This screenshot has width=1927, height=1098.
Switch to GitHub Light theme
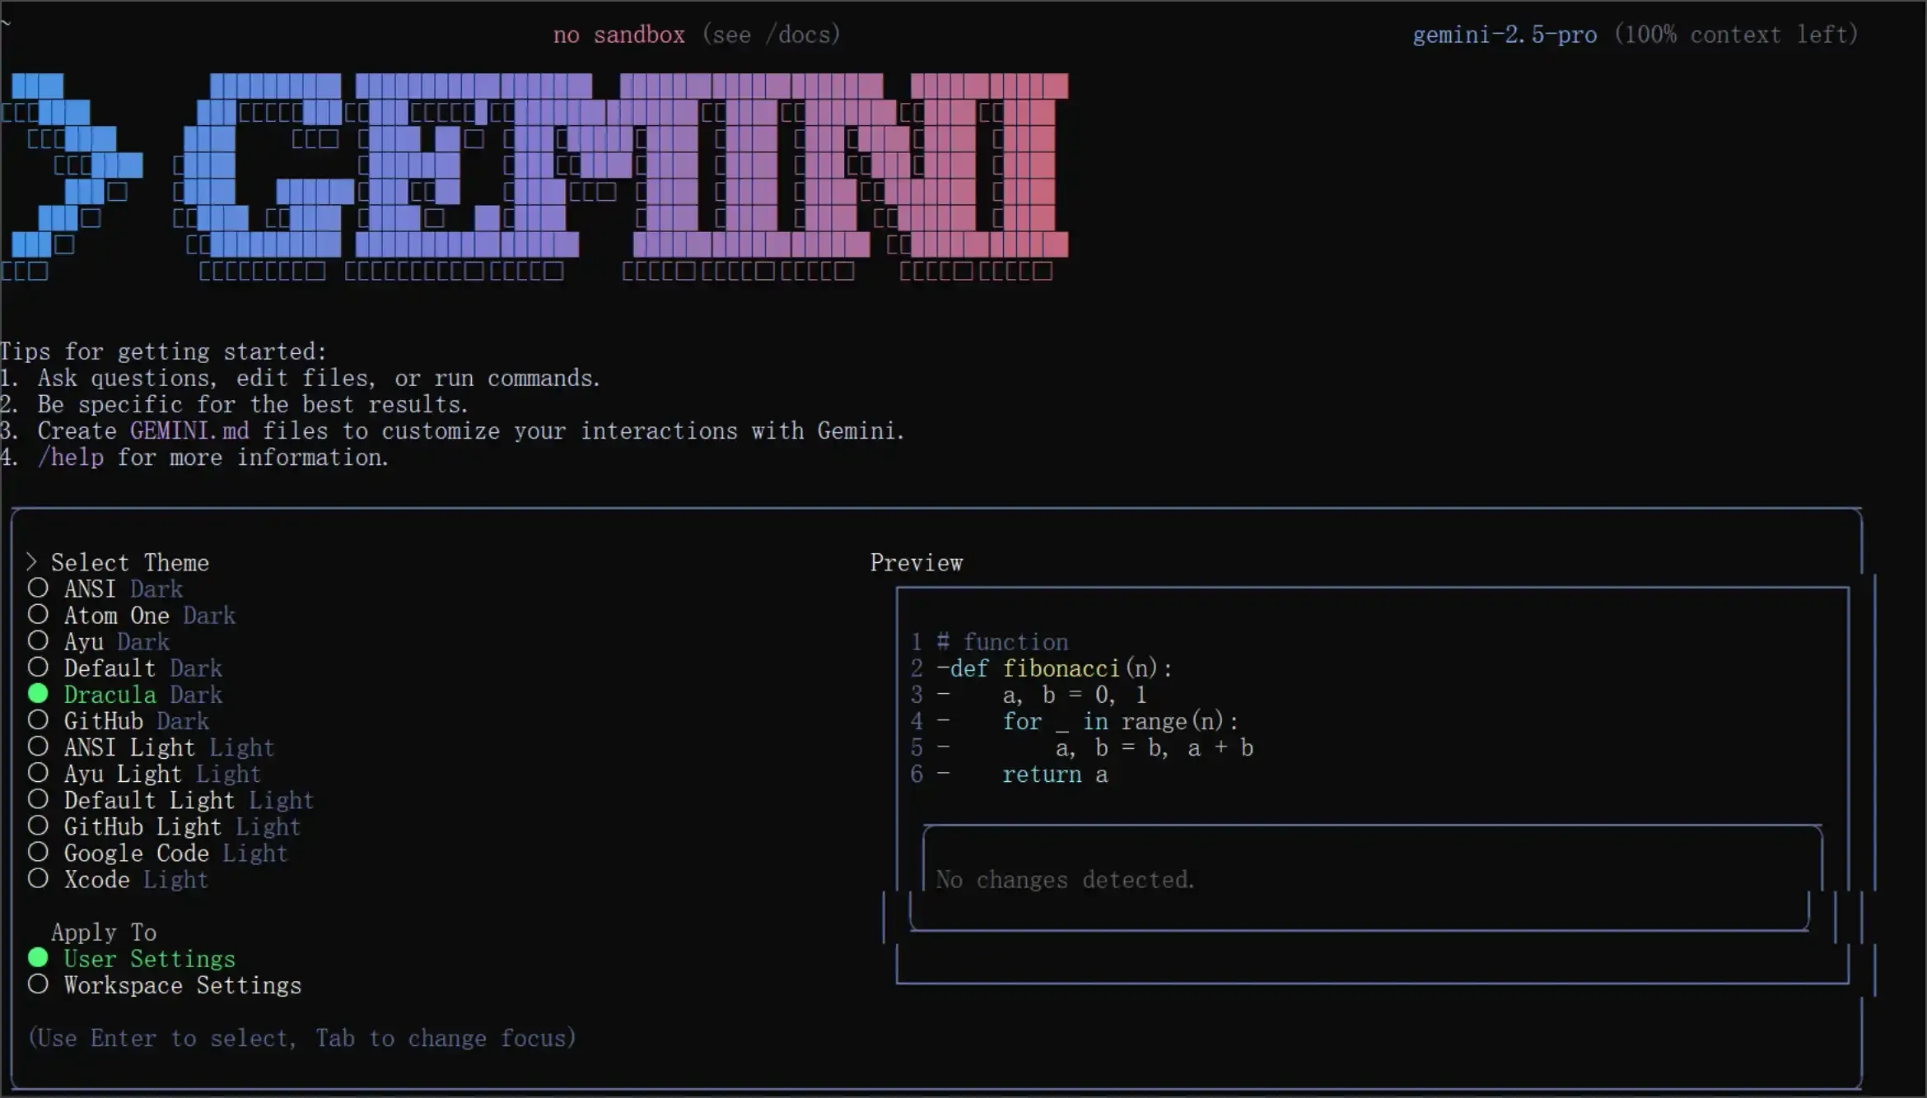38,826
